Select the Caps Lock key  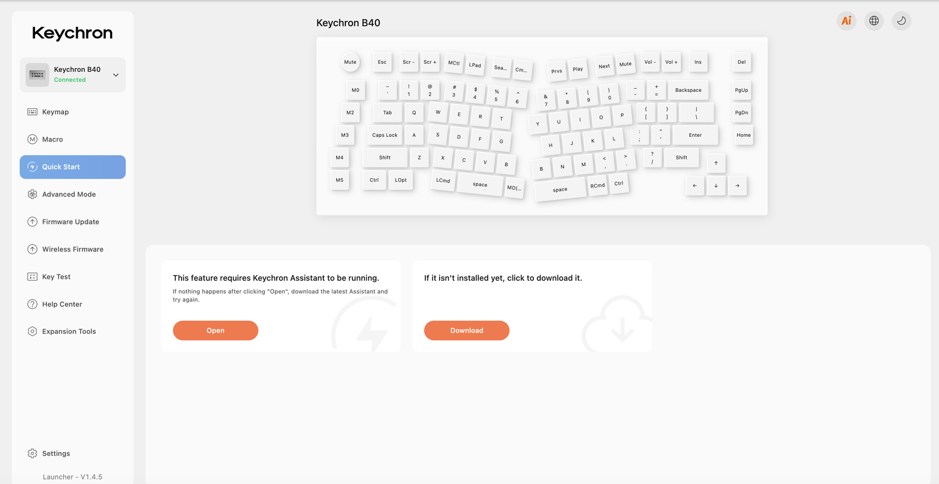click(x=385, y=135)
